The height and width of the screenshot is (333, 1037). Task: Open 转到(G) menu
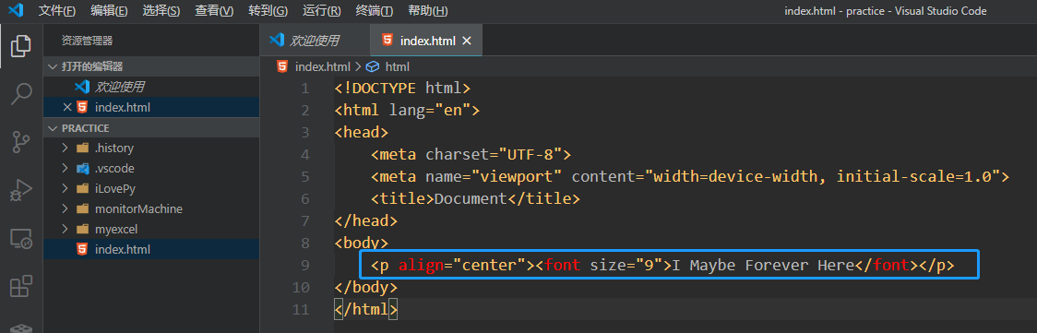[x=268, y=10]
